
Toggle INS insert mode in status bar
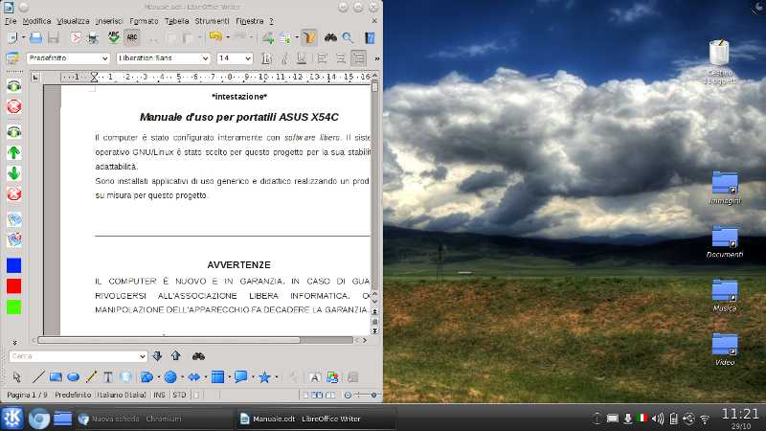[x=159, y=395]
